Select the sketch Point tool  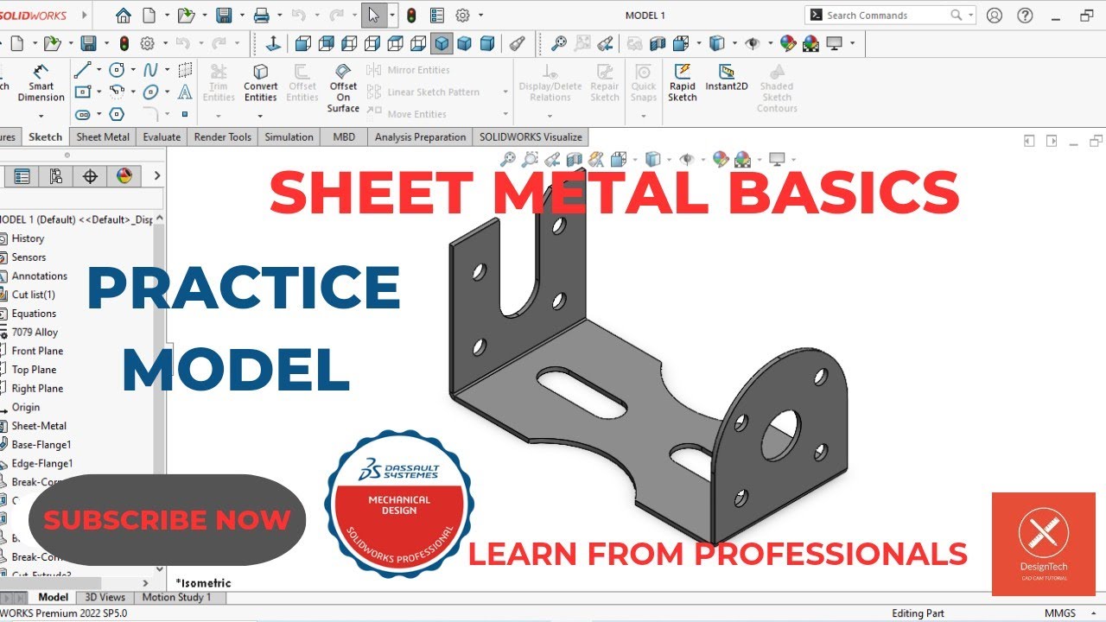click(185, 114)
